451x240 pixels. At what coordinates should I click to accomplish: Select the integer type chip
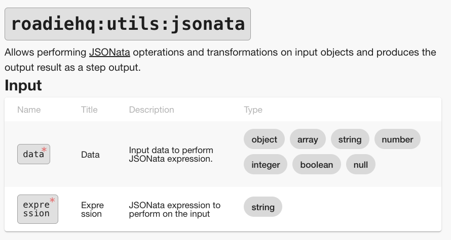pos(266,165)
